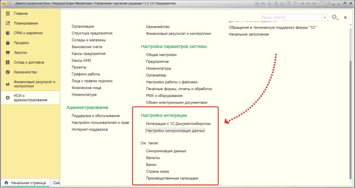This screenshot has height=188, width=355.
Task: Open the main menu dropdown beside the logo
Action: pyautogui.click(x=10, y=3)
